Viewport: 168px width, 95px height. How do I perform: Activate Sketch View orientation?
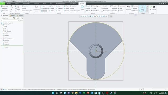(4, 11)
